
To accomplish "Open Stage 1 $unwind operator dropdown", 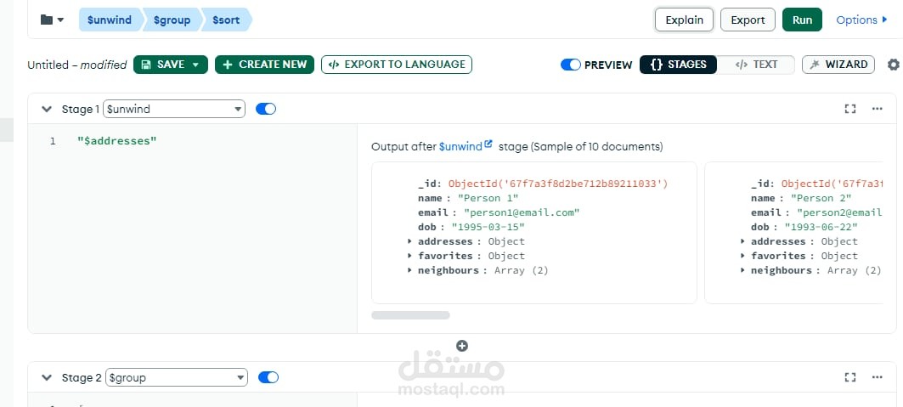I will tap(174, 109).
